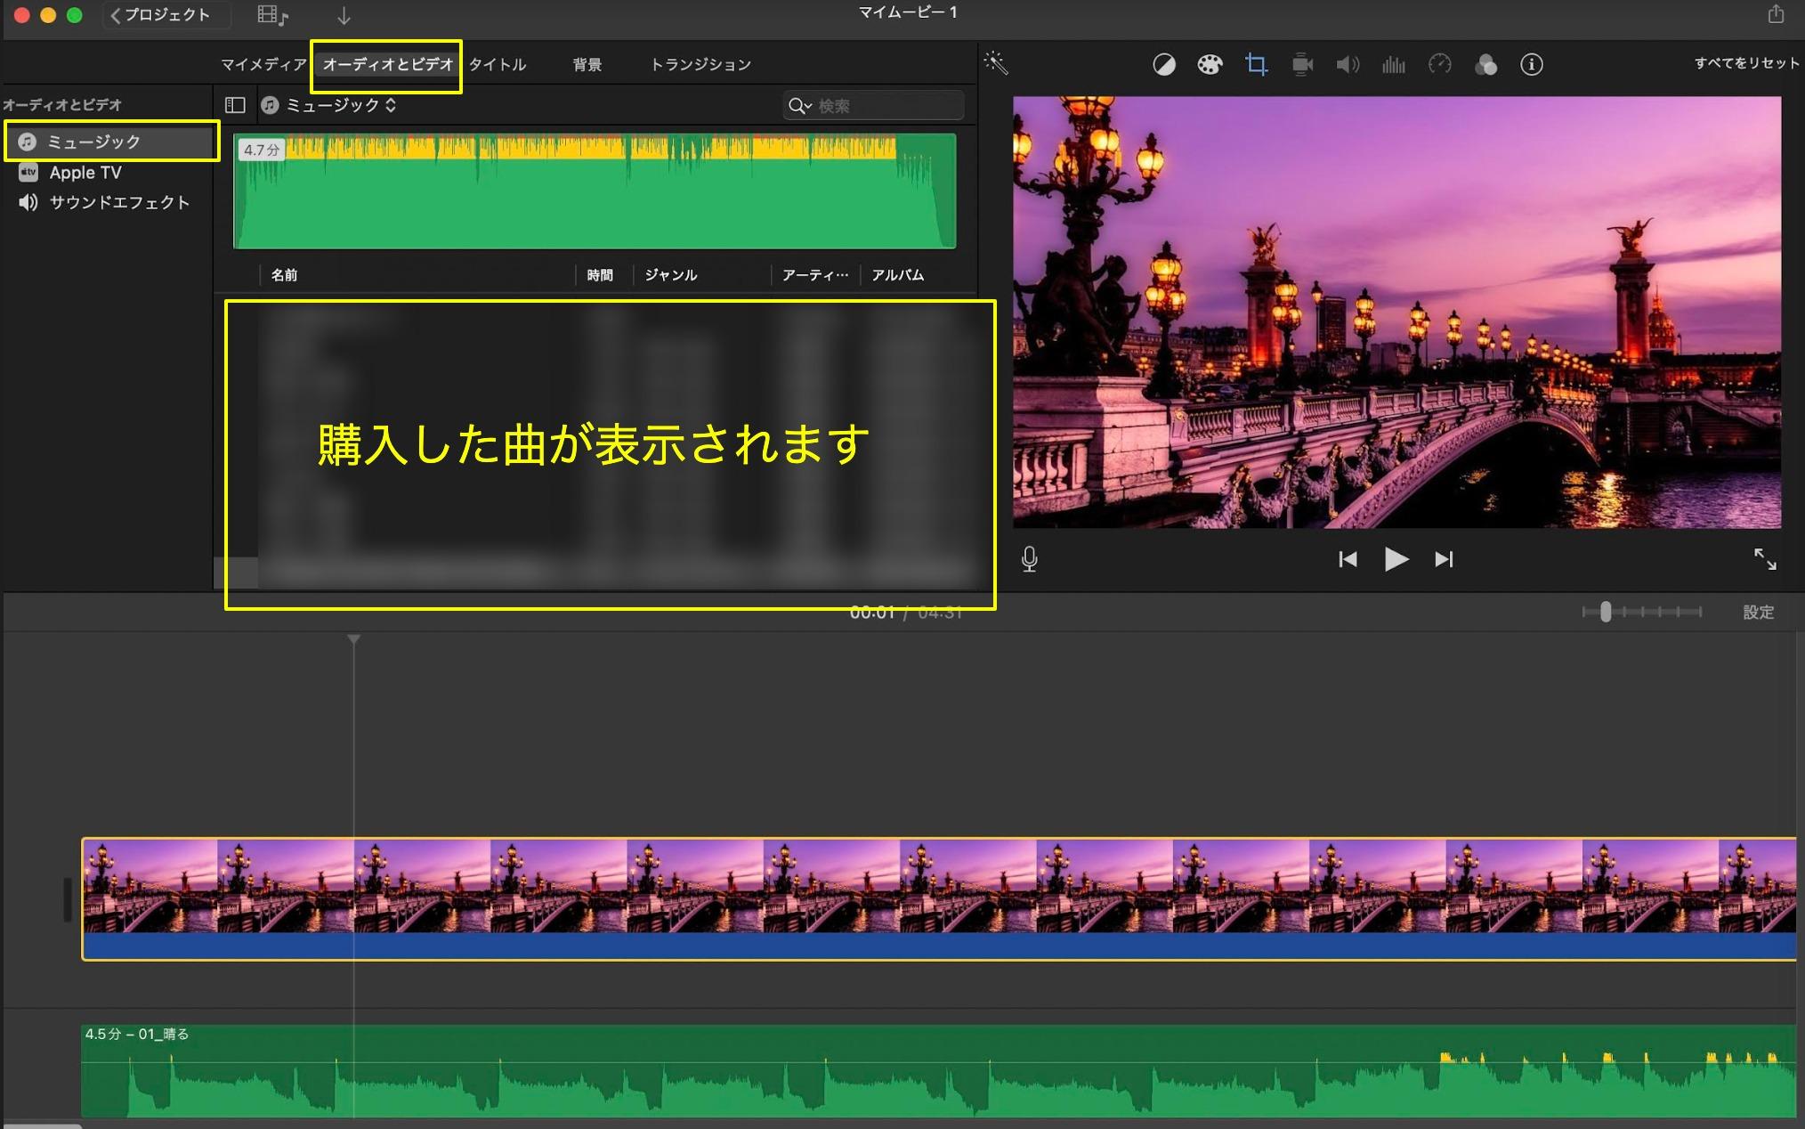This screenshot has width=1805, height=1129.
Task: Click the audio waveform preview
Action: 595,191
